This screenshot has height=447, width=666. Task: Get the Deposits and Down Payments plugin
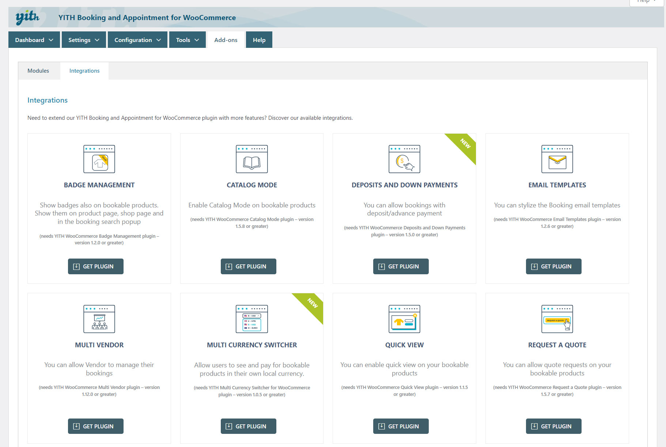click(x=401, y=266)
